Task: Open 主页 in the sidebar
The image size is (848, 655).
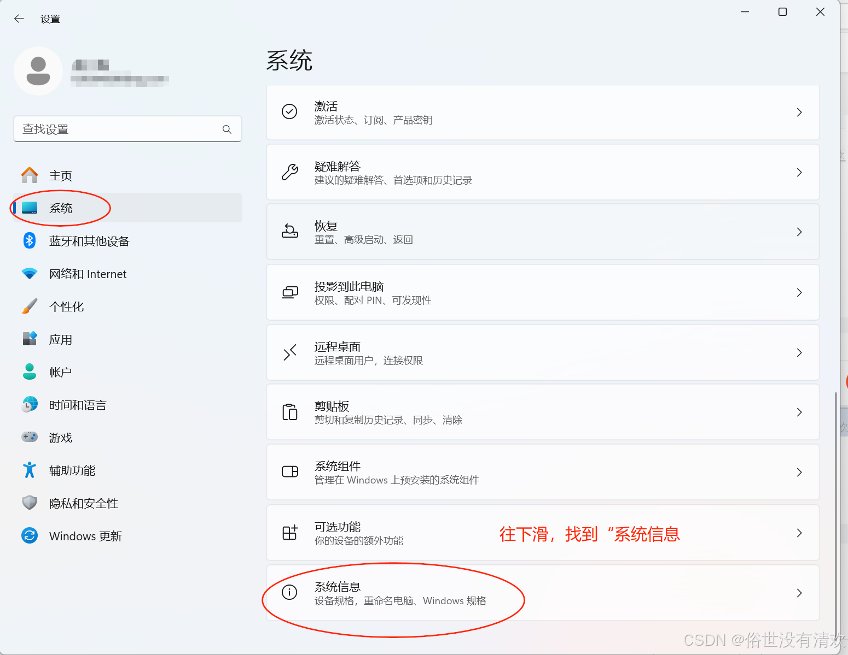Action: pyautogui.click(x=127, y=175)
